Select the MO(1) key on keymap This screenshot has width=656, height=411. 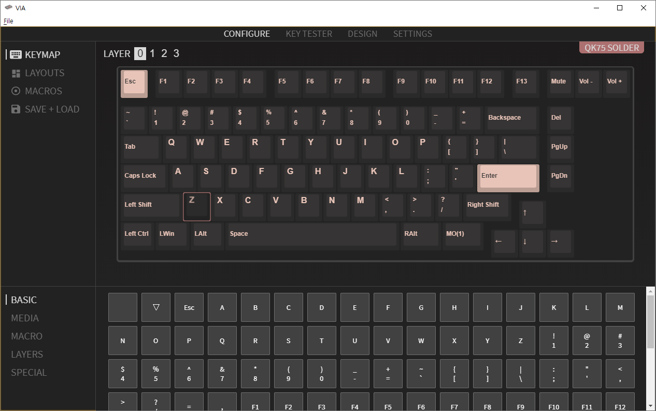point(463,236)
